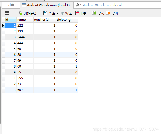Click the 开始事务 label
Viewport: 161px width, 134px height.
pos(31,13)
